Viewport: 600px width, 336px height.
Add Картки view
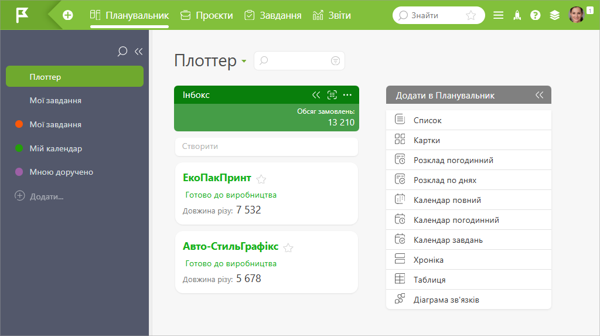tap(469, 140)
